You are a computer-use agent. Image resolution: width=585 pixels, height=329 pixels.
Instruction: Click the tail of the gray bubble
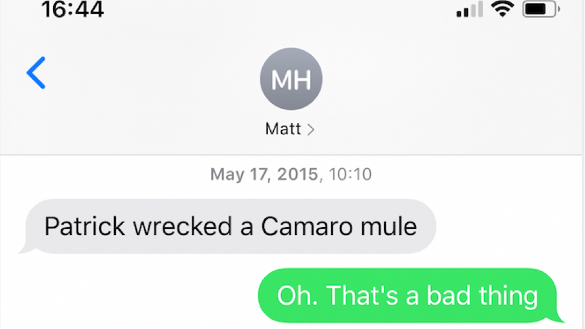pyautogui.click(x=26, y=248)
